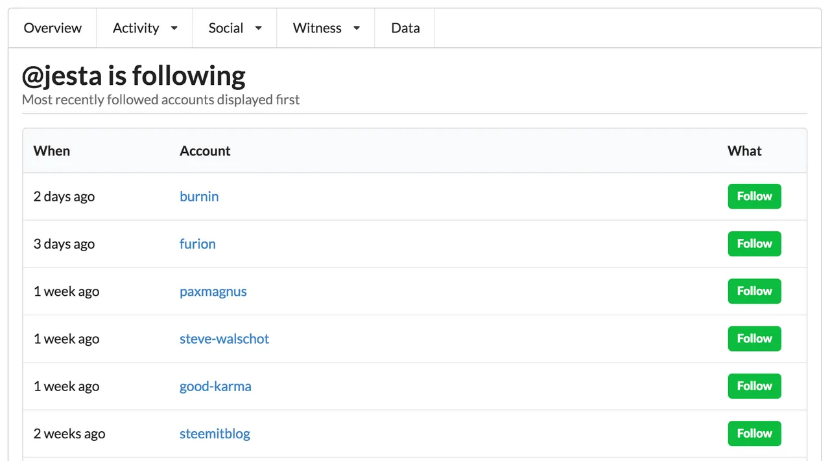Follow the paxmagnus account

[754, 291]
